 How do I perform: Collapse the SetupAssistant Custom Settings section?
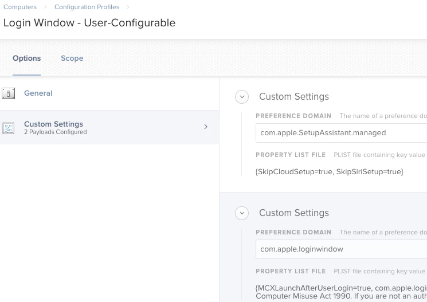pyautogui.click(x=242, y=97)
